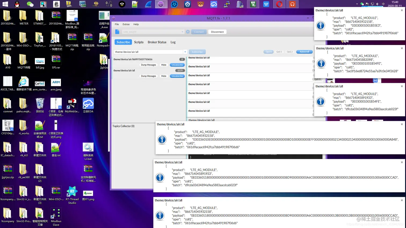Viewport: 406px width, 228px height.
Task: Switch to the Scripts tab
Action: [139, 42]
